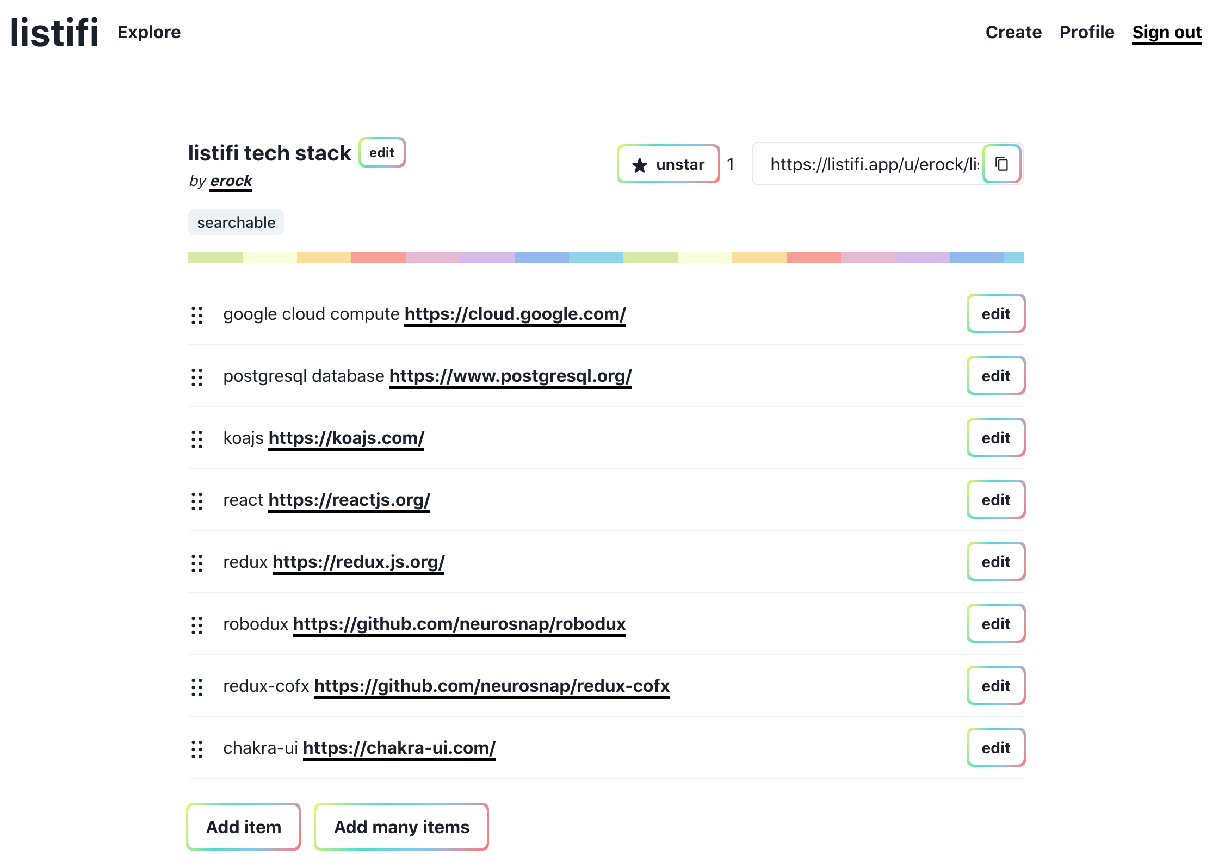
Task: Edit the redux-cofx item
Action: (996, 686)
